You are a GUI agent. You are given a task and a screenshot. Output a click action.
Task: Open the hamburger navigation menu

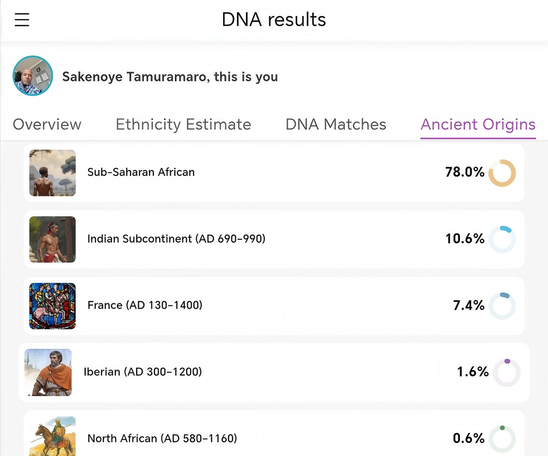click(x=22, y=20)
